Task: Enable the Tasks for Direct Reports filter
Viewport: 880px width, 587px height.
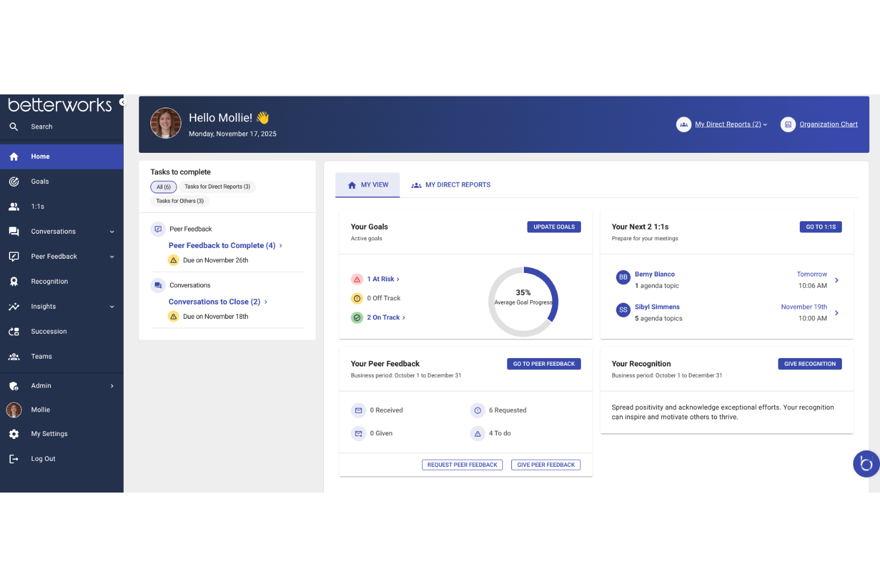Action: 217,187
